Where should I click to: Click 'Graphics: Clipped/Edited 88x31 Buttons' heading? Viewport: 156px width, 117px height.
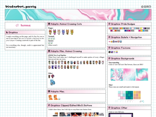click(71, 105)
